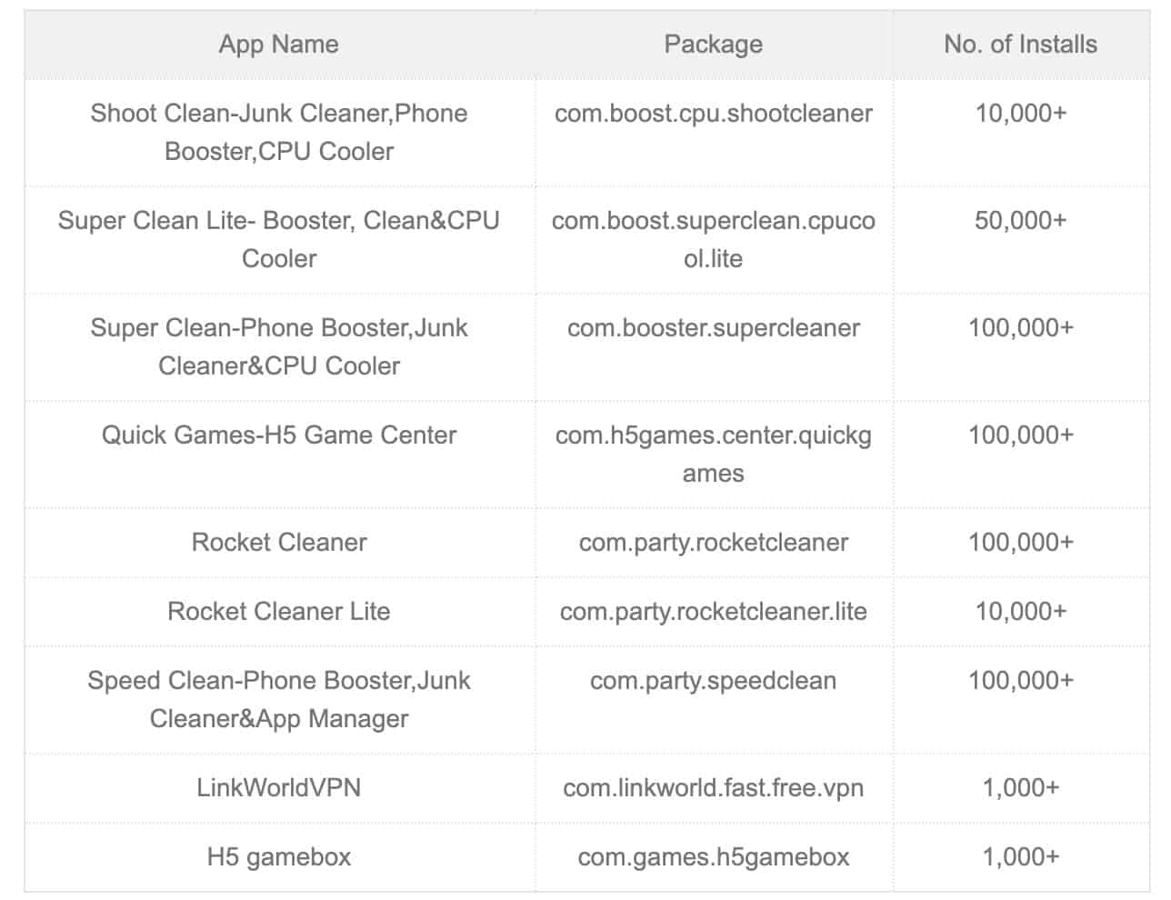Select the Speed Clean-Phone Booster app name

[278, 699]
